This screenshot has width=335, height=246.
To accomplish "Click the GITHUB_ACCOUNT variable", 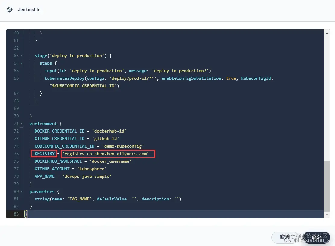I will [x=52, y=169].
